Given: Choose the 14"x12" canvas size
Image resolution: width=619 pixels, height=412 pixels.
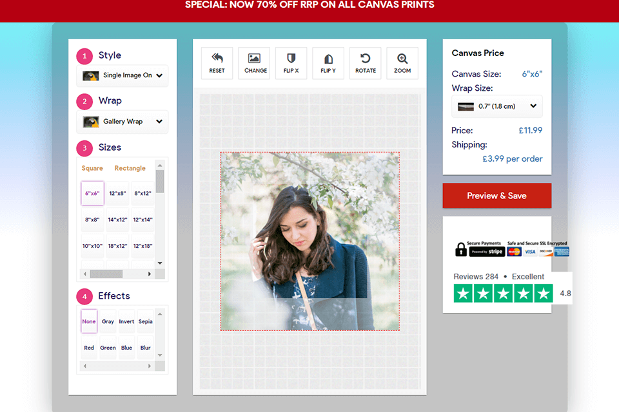Looking at the screenshot, I should [x=117, y=220].
